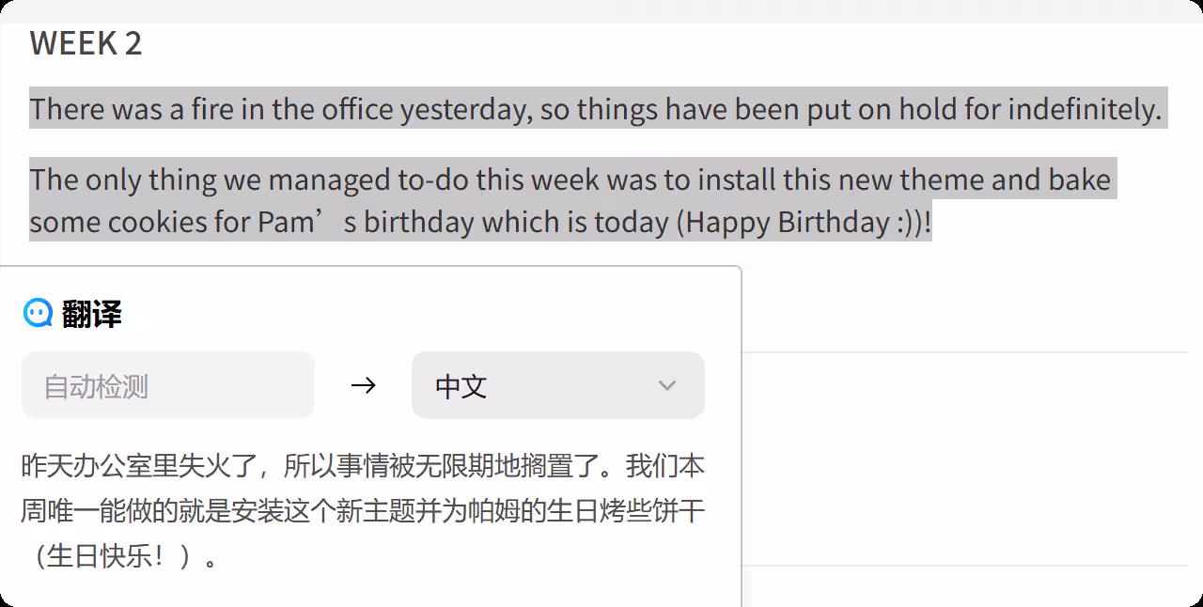Click the WEEK 2 heading
This screenshot has width=1203, height=607.
(x=86, y=43)
